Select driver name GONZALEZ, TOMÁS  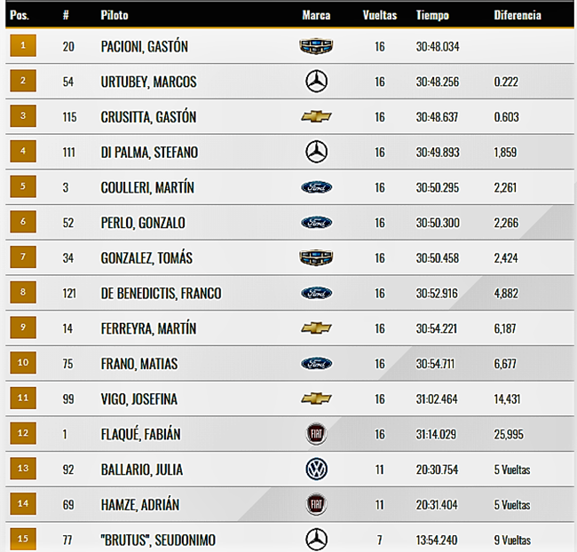coord(146,257)
